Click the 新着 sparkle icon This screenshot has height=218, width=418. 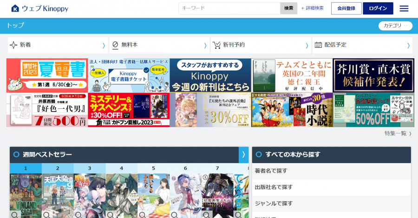coord(13,45)
